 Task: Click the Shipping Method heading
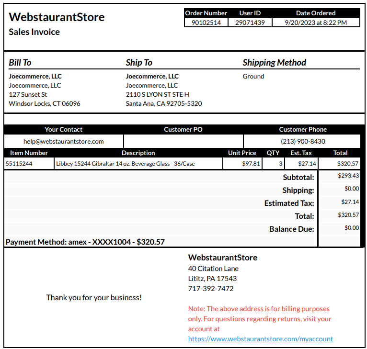click(275, 62)
